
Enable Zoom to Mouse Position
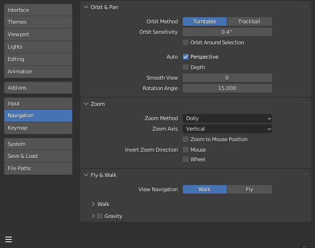click(186, 139)
